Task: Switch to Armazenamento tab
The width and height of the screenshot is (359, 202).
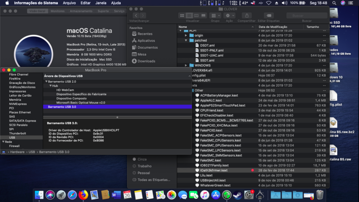Action: 81,11
